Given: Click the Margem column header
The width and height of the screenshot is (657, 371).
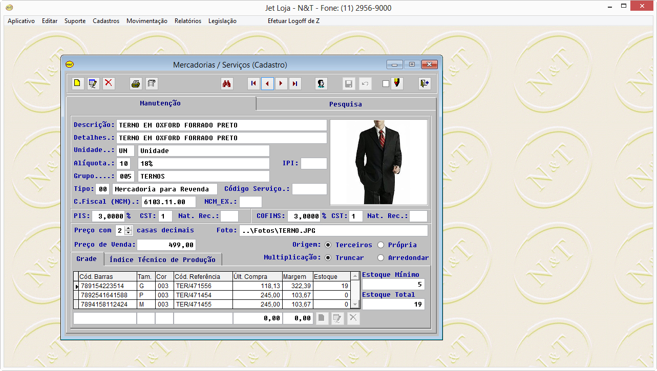Looking at the screenshot, I should pos(297,277).
